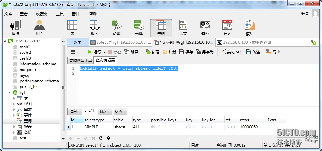Beautify SQL with 美化 SQL
This screenshot has width=322, height=151.
pos(232,52)
